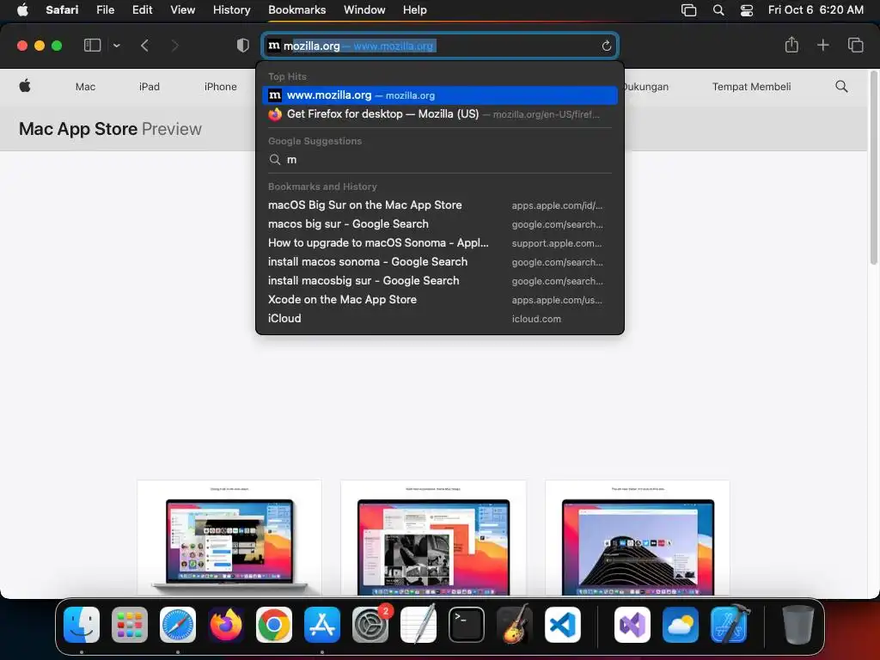This screenshot has width=880, height=660.
Task: Open Mac link in Apple navigation
Action: click(x=85, y=87)
